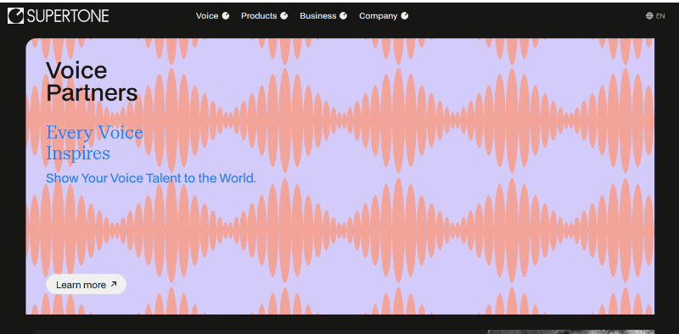The image size is (679, 334).
Task: Click the grayscale photo thumbnail at bottom
Action: [570, 331]
